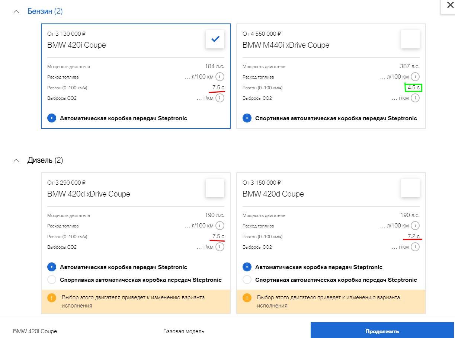Select the BMW 420d Coupe checkbox
This screenshot has width=455, height=338.
point(410,188)
